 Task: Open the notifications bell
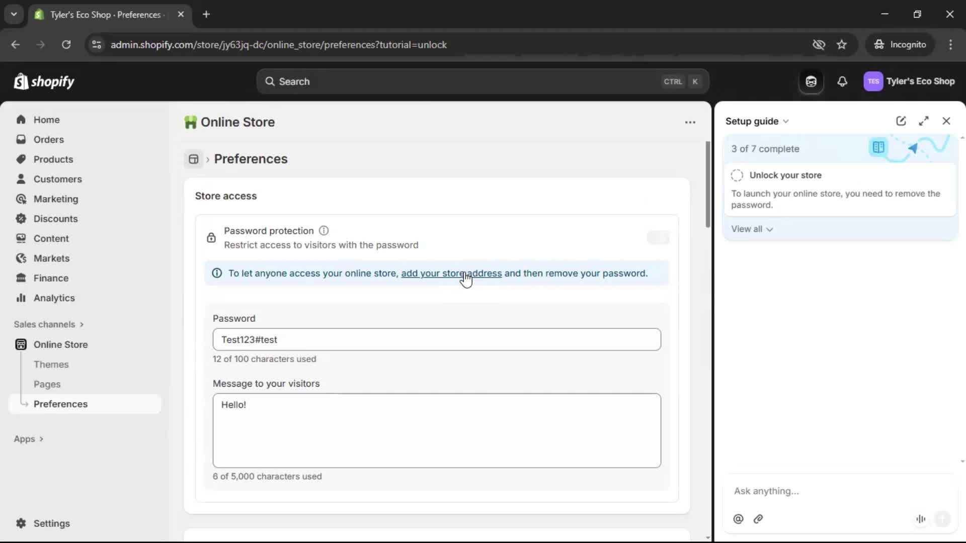[843, 81]
